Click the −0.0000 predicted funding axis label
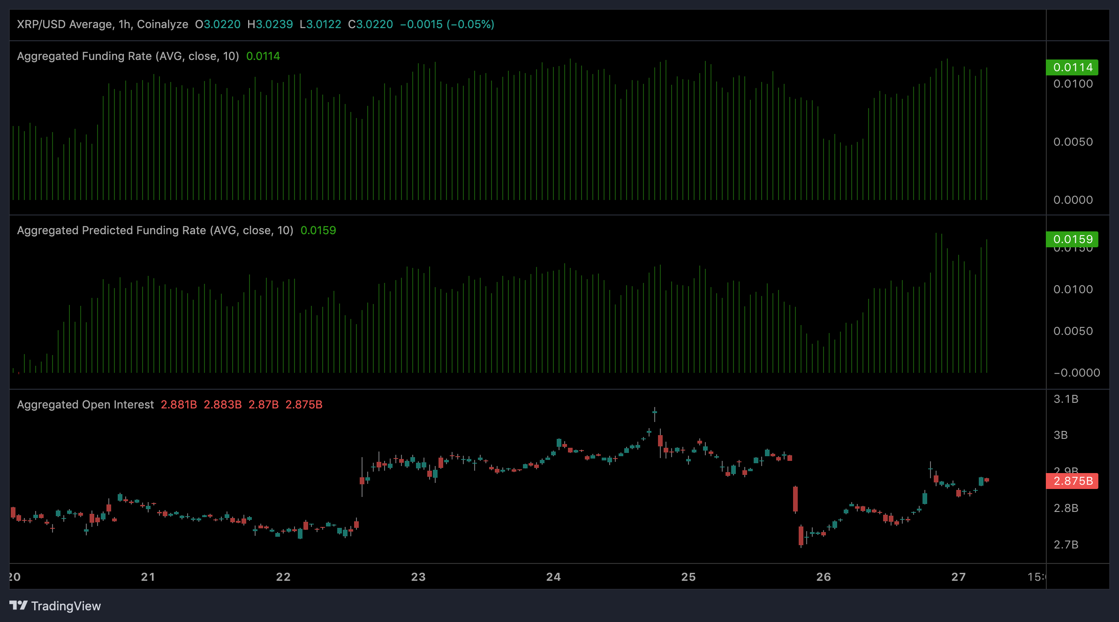1119x622 pixels. tap(1076, 373)
